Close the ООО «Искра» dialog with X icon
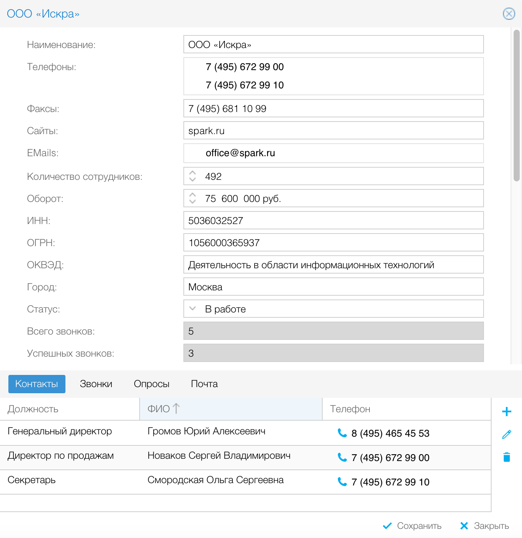The width and height of the screenshot is (522, 538). (509, 14)
